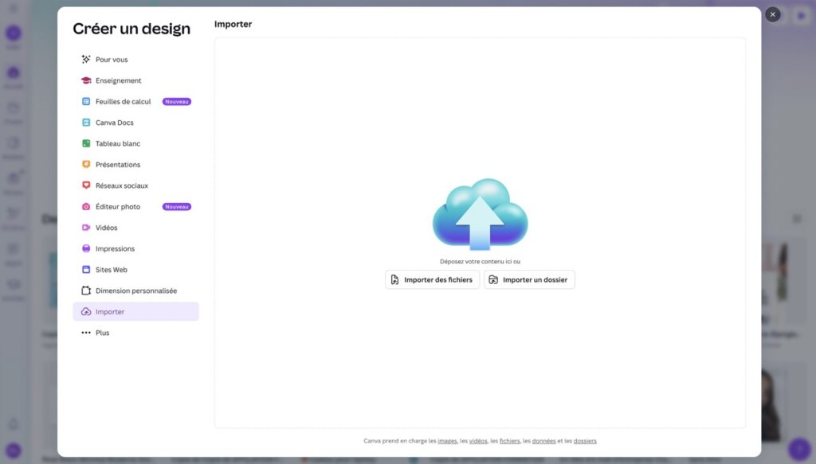Click the Pour vous sparkle icon
This screenshot has height=464, width=816.
[86, 60]
